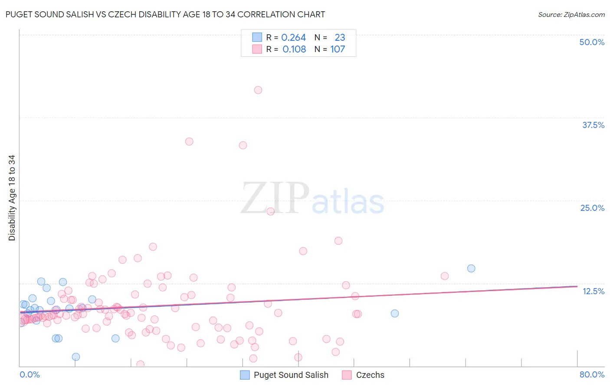Viewport: 610px width, 387px height.
Task: Open the Source: ZipAtlas.com link
Action: (x=571, y=14)
